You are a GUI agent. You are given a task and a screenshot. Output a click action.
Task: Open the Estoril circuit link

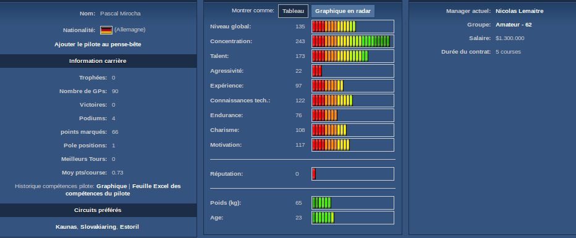click(129, 227)
